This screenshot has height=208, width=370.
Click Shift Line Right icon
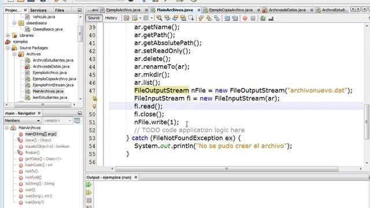point(235,18)
